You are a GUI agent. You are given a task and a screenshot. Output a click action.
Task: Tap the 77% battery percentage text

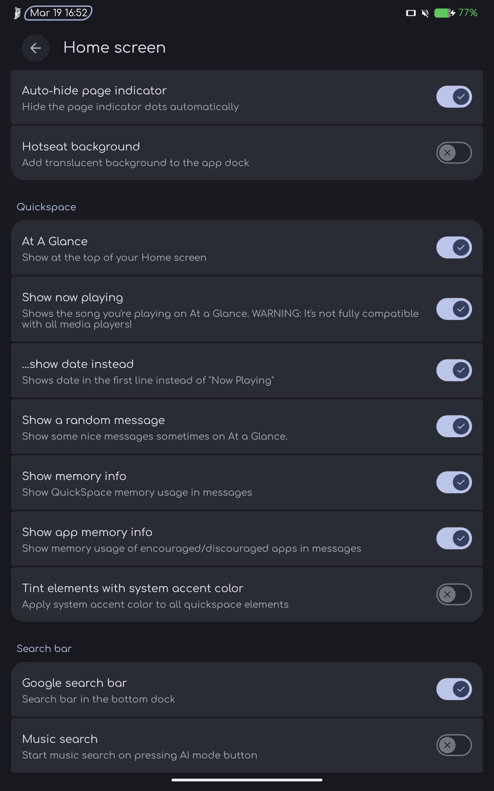click(467, 13)
